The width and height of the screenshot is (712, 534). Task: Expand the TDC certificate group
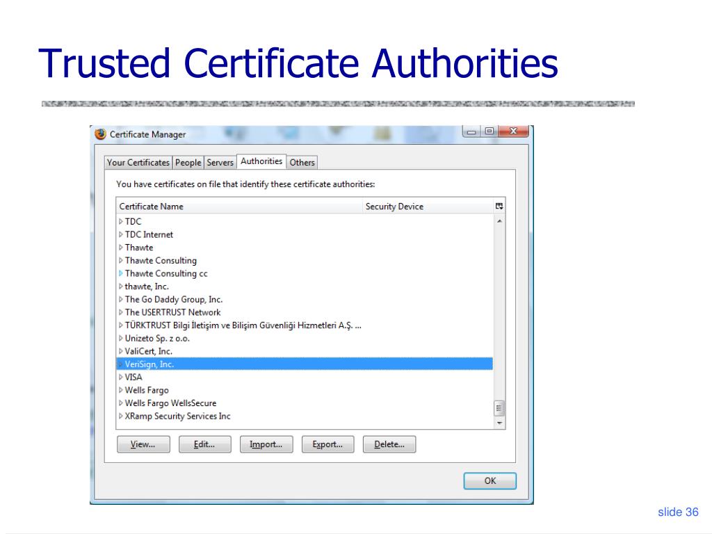click(121, 222)
